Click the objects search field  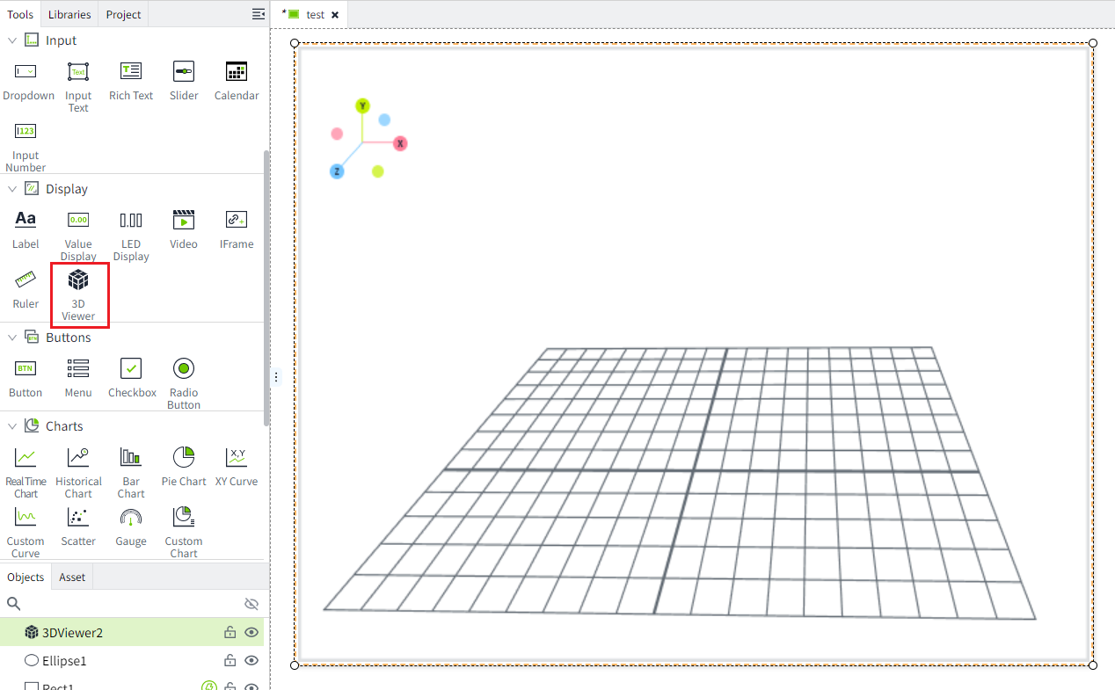(128, 604)
